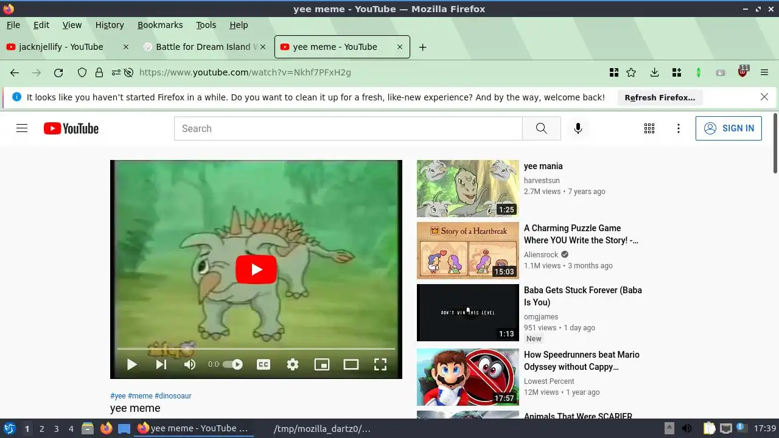Reload the current page
This screenshot has height=438, width=779.
pyautogui.click(x=58, y=72)
